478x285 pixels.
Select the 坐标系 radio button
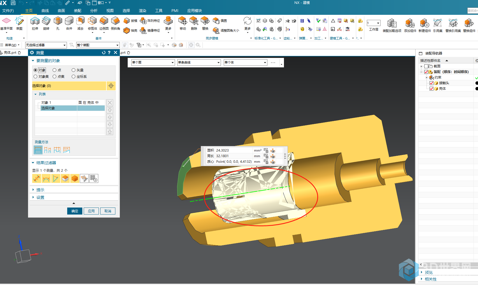coord(73,77)
